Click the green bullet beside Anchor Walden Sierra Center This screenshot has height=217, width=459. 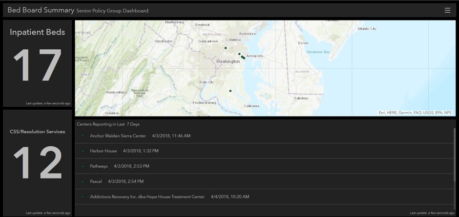(x=83, y=136)
